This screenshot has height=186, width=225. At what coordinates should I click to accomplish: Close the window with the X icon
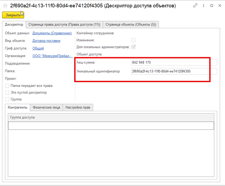(220, 6)
